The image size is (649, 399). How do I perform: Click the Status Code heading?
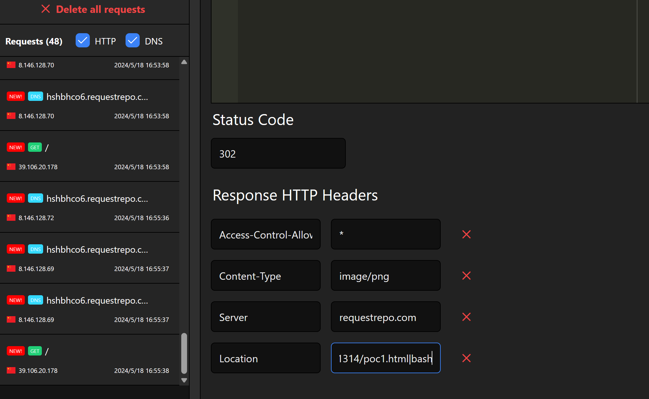click(253, 120)
